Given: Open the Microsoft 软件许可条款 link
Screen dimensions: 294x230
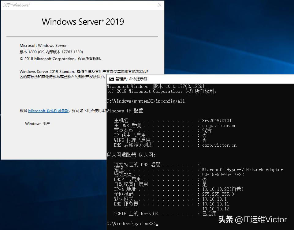Looking at the screenshot, I should pos(48,111).
